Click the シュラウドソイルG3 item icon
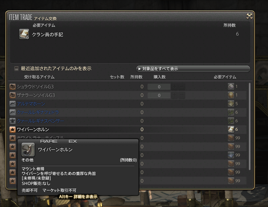268x207 pixels. click(x=13, y=87)
